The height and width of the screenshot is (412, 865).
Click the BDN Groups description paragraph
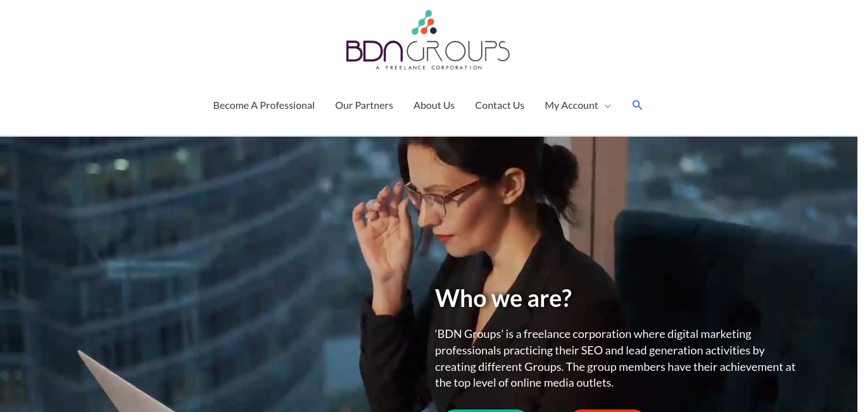coord(615,358)
